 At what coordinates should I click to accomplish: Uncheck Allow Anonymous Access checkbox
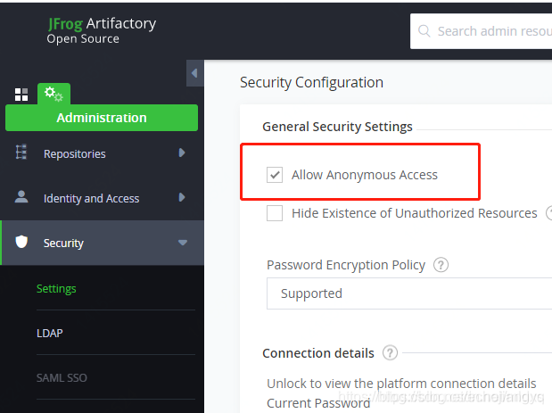(x=275, y=175)
